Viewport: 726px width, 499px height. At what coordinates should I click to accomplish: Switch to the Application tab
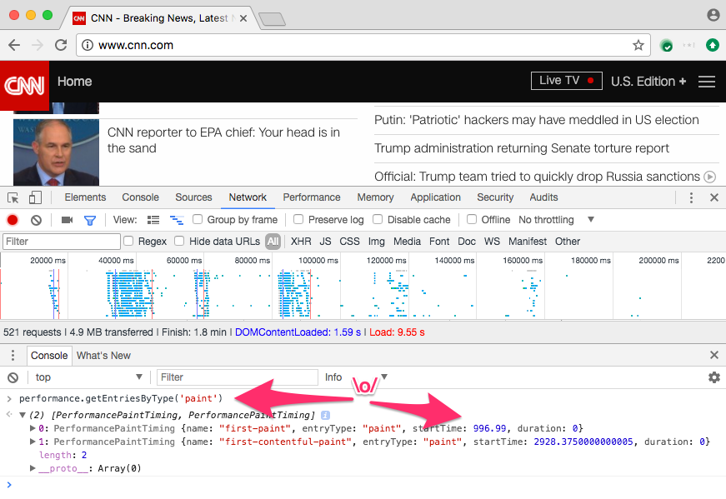coord(435,197)
